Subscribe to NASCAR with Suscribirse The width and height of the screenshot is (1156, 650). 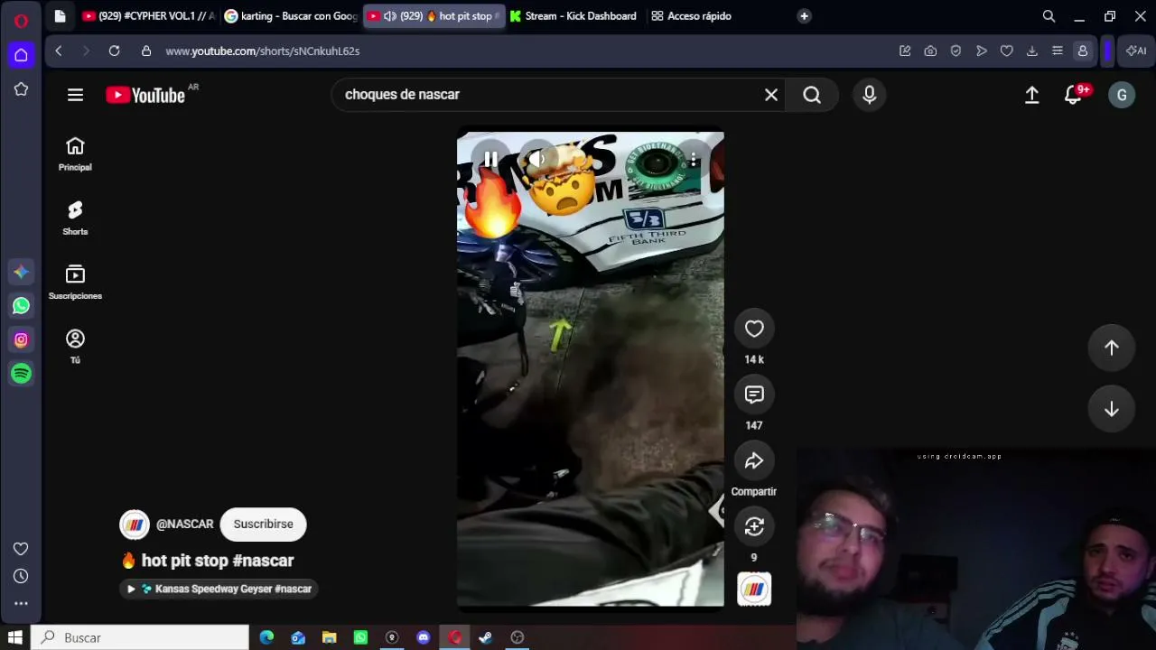click(x=264, y=525)
